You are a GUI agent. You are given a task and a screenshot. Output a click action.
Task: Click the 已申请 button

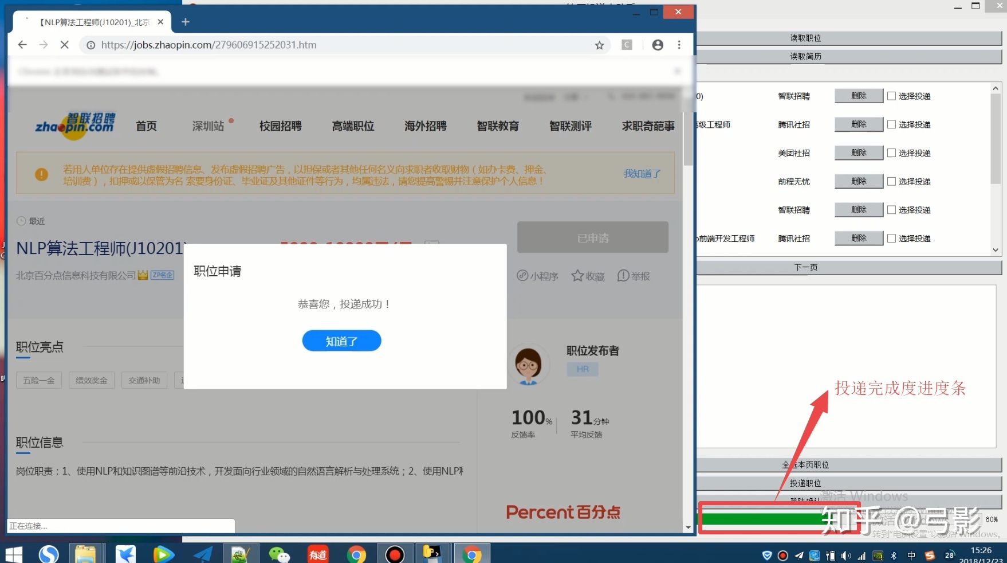(593, 237)
